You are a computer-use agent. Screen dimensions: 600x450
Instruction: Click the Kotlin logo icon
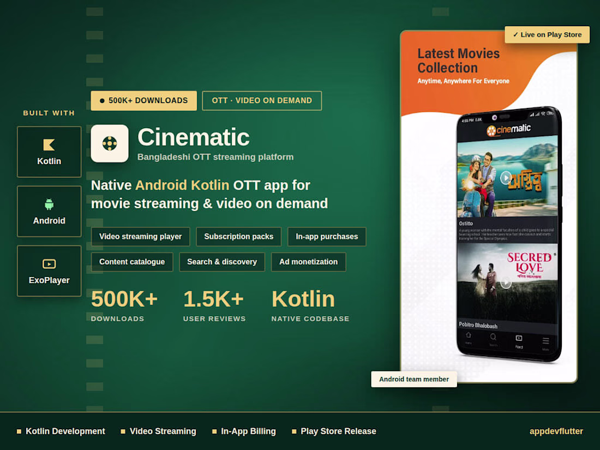[49, 145]
